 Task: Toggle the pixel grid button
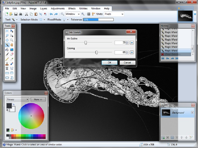pos(89,14)
